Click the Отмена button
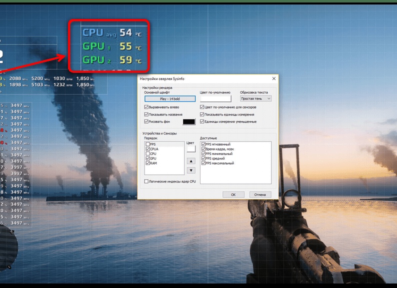Viewport: 397px width, 288px height. click(x=260, y=194)
